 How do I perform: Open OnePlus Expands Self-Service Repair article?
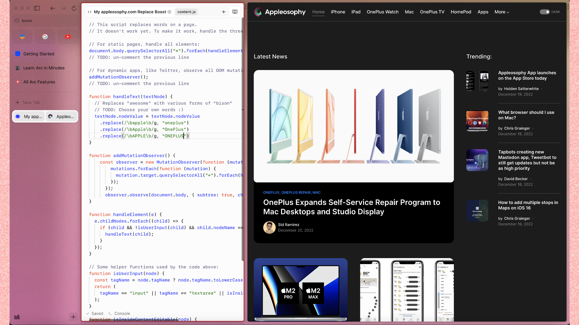click(352, 207)
